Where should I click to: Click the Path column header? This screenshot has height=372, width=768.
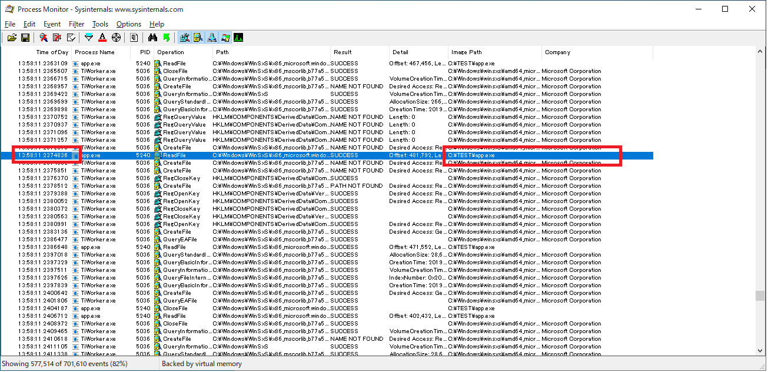pyautogui.click(x=271, y=52)
